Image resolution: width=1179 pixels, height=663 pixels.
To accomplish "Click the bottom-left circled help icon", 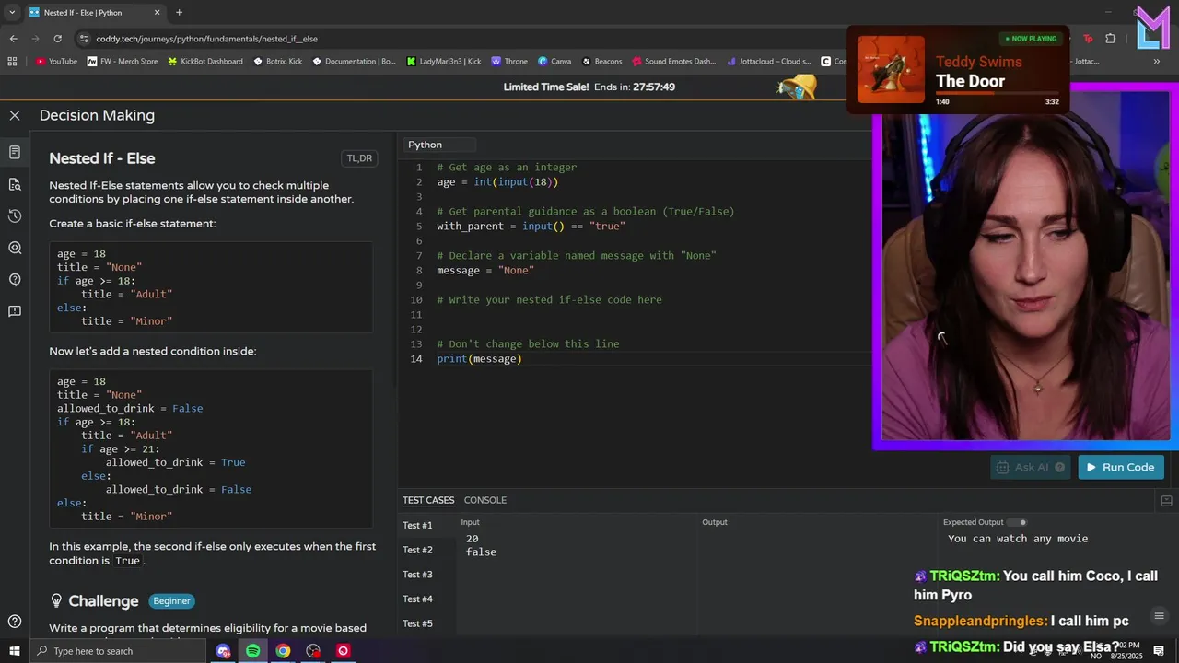I will click(x=15, y=622).
